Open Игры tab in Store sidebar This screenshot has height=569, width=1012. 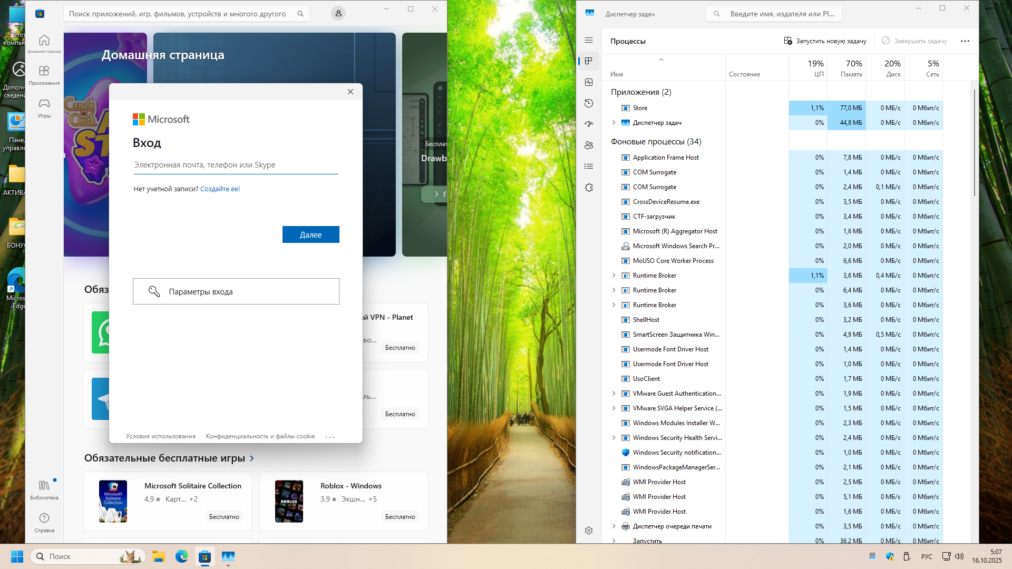[44, 107]
